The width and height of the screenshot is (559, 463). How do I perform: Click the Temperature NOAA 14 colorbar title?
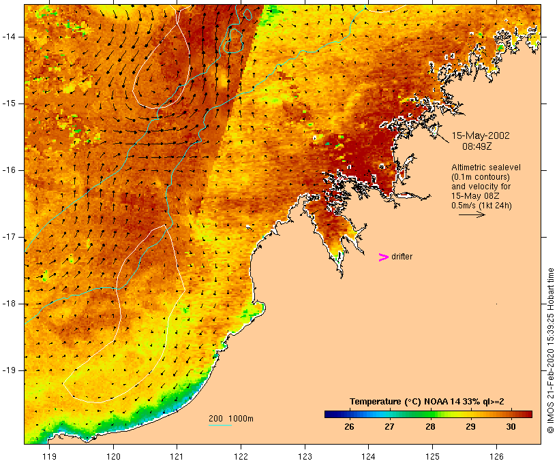click(427, 402)
